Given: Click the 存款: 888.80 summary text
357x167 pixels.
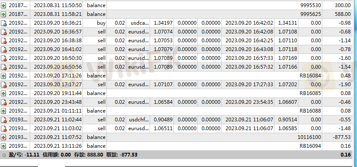Looking at the screenshot, I should point(88,155).
